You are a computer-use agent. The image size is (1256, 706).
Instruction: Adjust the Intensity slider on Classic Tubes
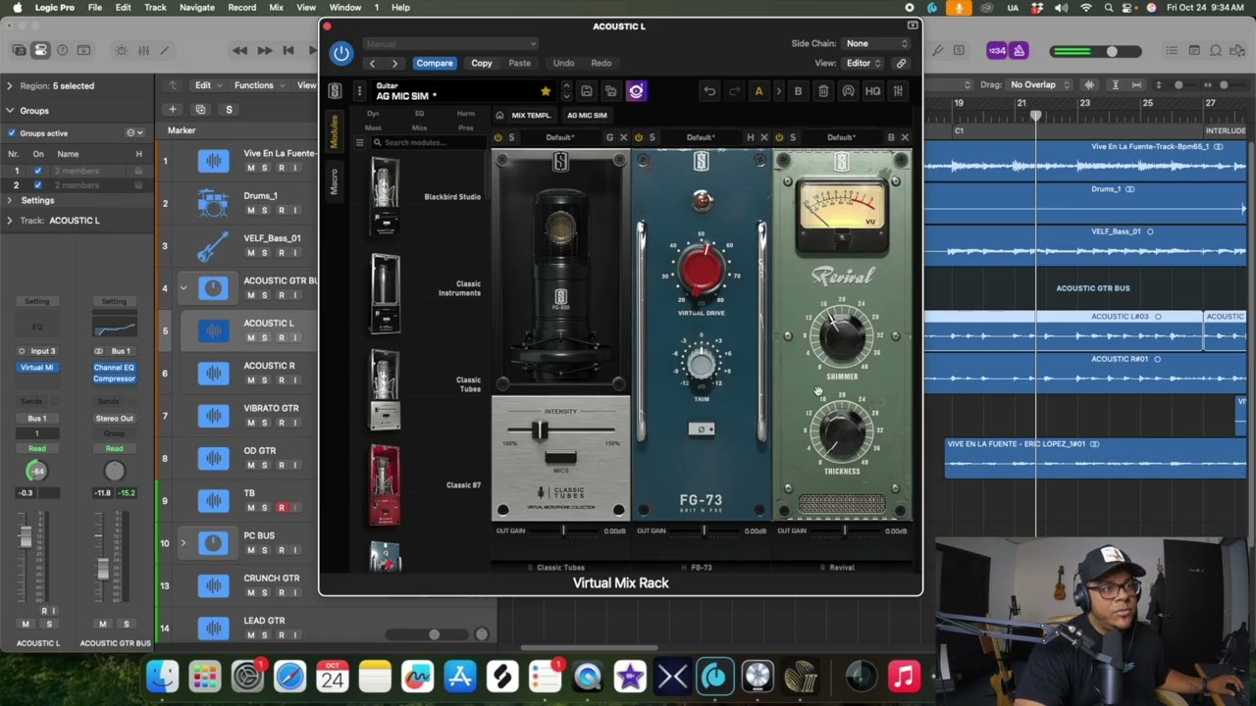(540, 430)
